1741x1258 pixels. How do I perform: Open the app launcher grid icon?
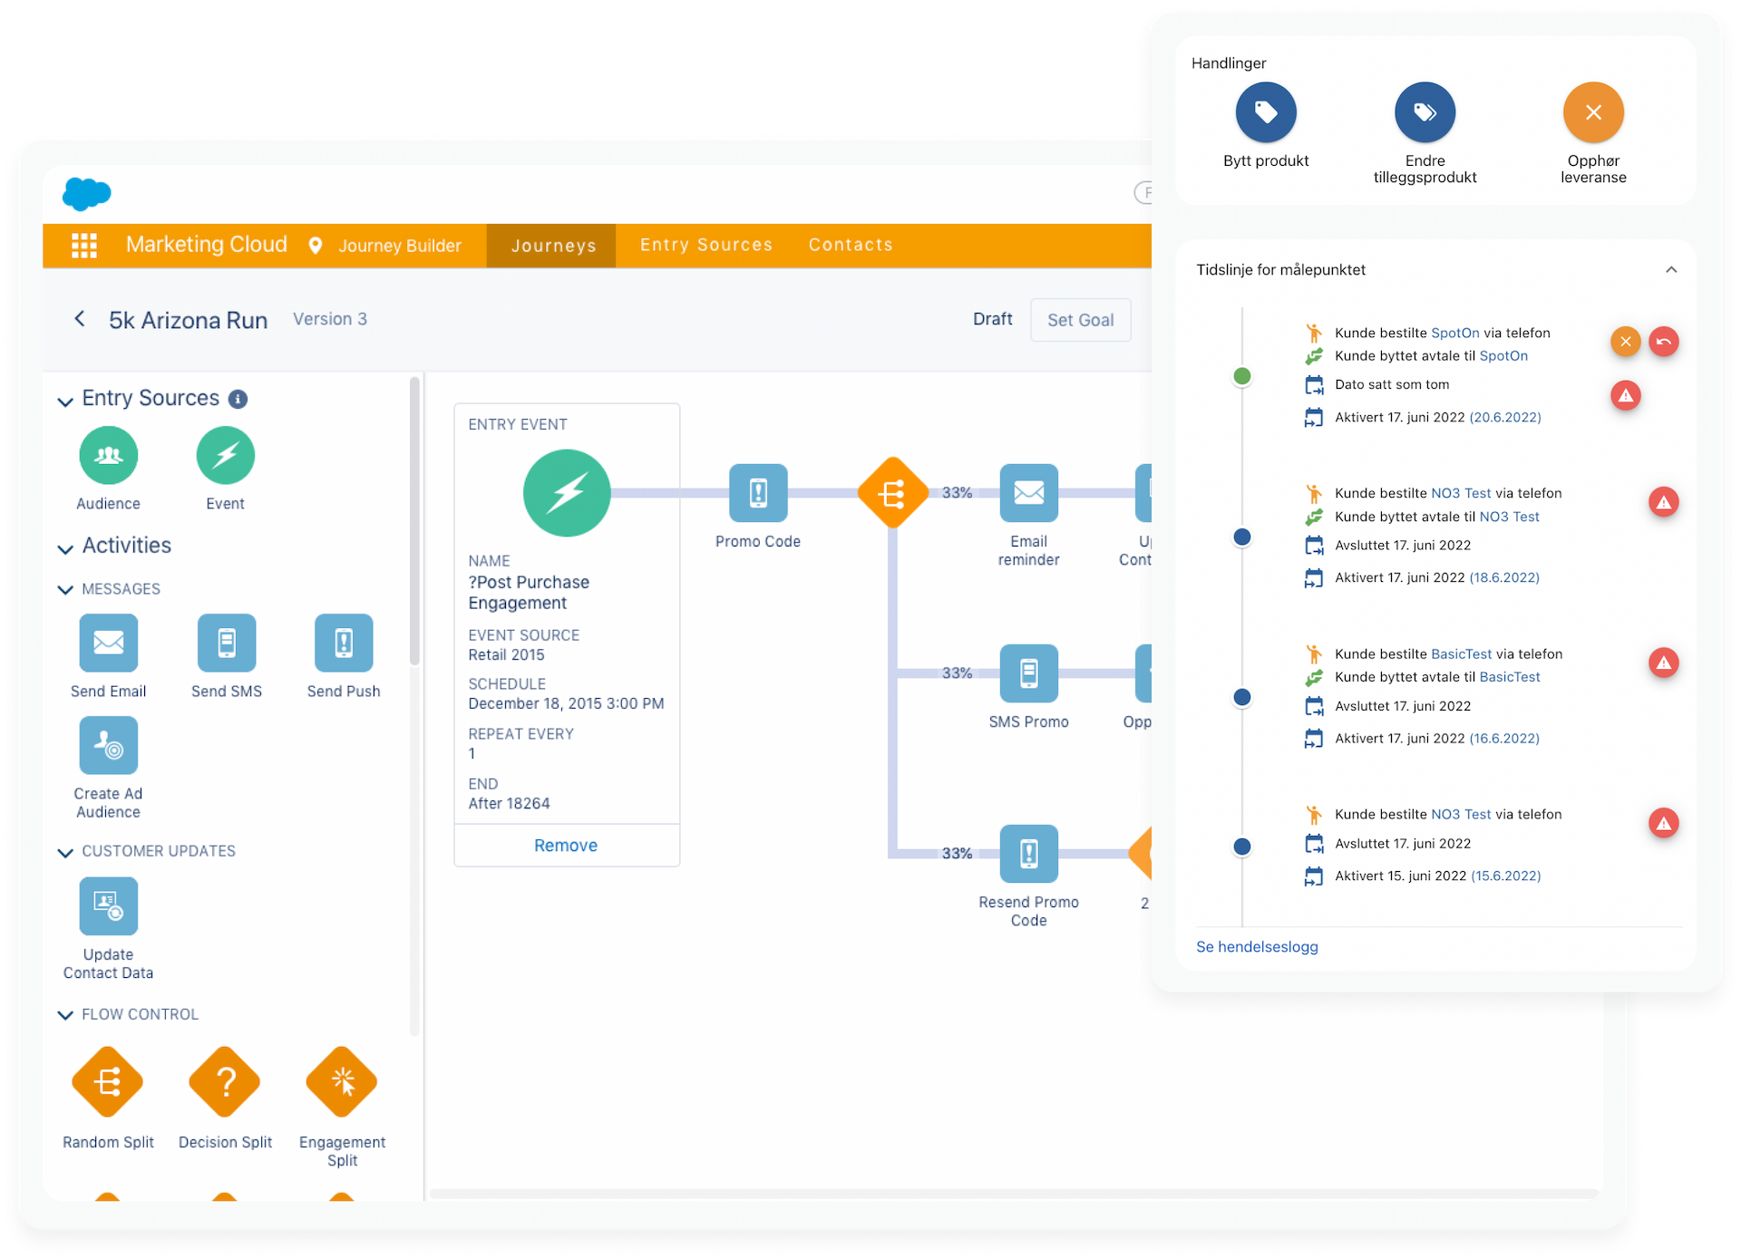[x=84, y=246]
